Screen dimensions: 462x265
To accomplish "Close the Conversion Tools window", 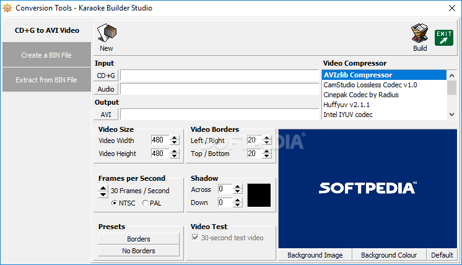I will pos(452,8).
